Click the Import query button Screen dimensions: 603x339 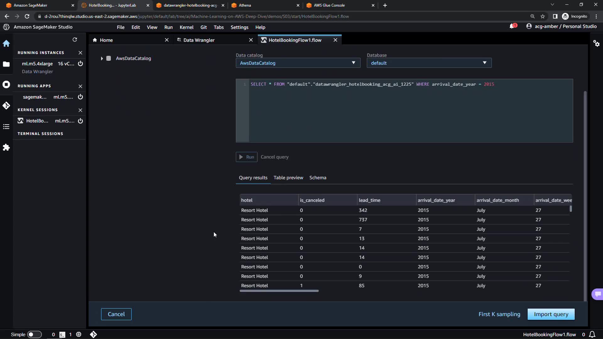pos(551,314)
